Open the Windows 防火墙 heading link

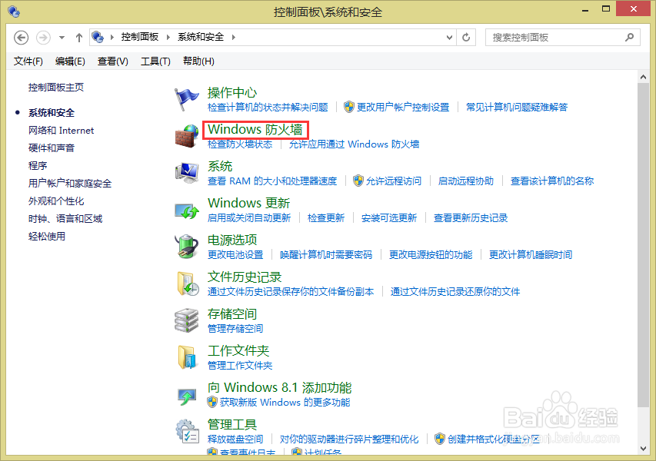(x=255, y=130)
